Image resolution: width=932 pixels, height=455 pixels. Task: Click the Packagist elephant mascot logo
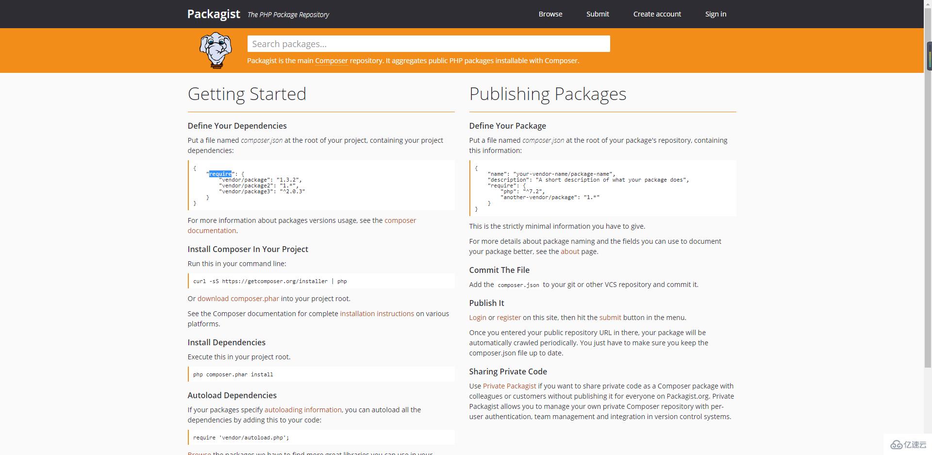point(216,51)
